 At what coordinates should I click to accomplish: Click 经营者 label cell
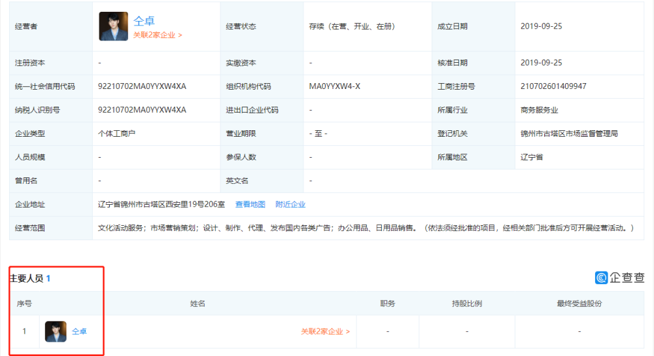[x=51, y=26]
